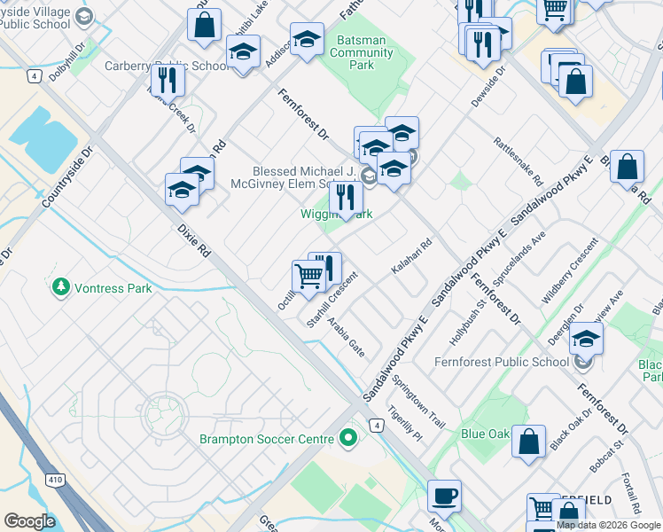This screenshot has height=532, width=663.
Task: Select the Dixie Rd street label
Action: [x=194, y=240]
